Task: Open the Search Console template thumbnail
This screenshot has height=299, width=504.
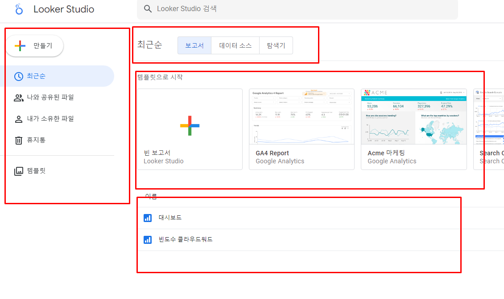Action: click(x=489, y=117)
